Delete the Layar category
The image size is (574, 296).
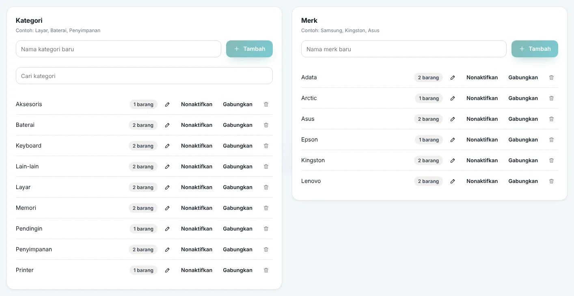tap(266, 187)
